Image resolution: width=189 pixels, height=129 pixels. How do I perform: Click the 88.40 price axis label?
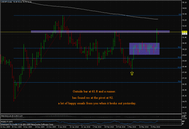tap(184, 67)
